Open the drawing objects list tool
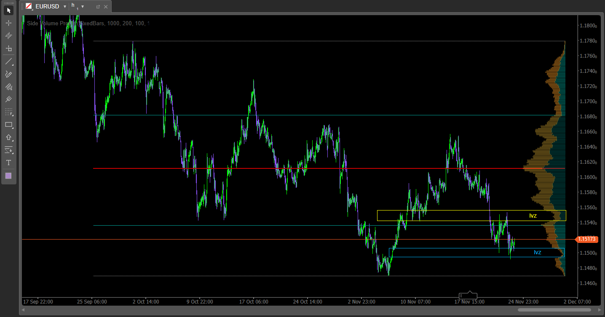 click(8, 150)
